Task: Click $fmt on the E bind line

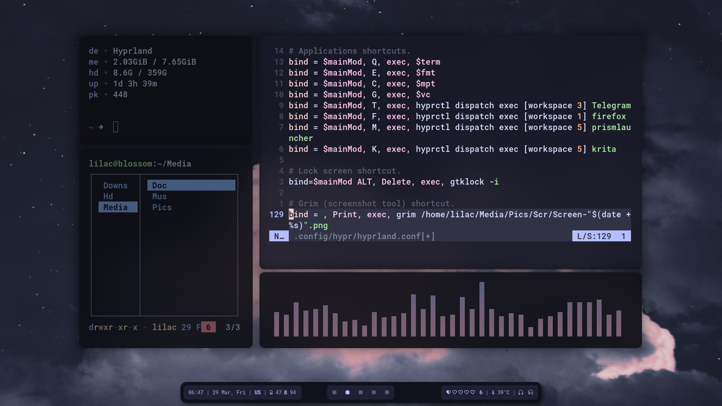Action: point(425,73)
